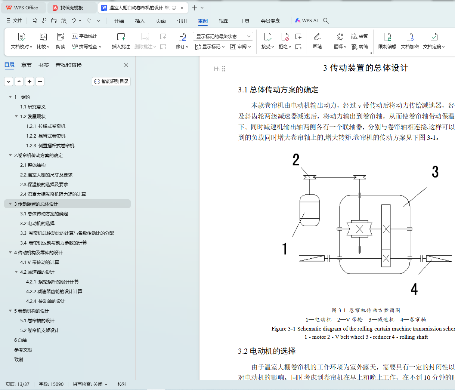Screen dimensions: 455x390
Task: Switch to the 开始 ribbon tab
Action: (119, 21)
